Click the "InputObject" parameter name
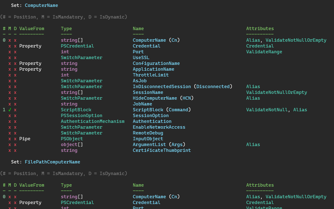 [x=148, y=139]
